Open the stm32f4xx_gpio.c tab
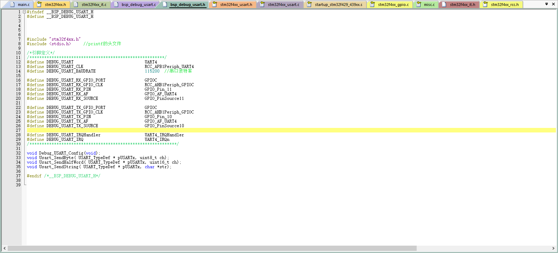This screenshot has height=253, width=558. coord(390,5)
